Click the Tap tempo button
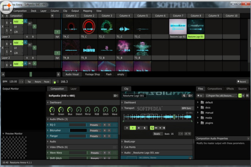251x167 pixels. coord(29,82)
